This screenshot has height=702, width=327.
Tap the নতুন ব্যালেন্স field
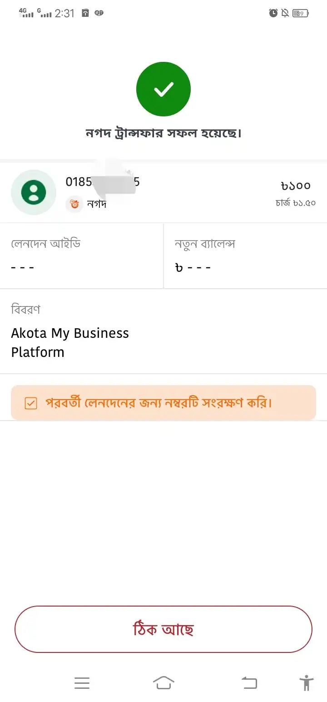(x=245, y=256)
